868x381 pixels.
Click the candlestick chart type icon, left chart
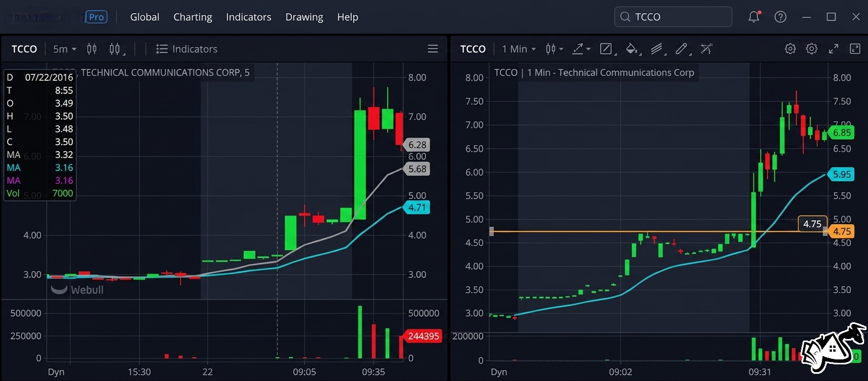click(92, 49)
